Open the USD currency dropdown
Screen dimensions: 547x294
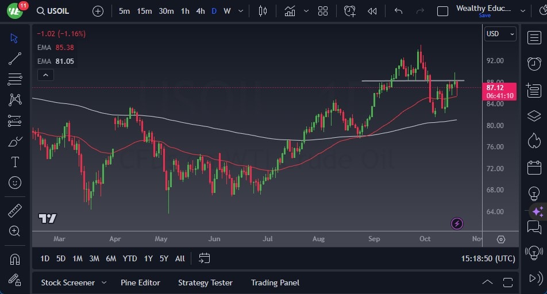500,34
